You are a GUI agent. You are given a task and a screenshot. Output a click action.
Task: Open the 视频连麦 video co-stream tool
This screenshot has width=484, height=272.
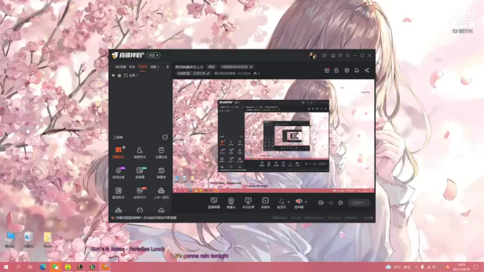118,173
